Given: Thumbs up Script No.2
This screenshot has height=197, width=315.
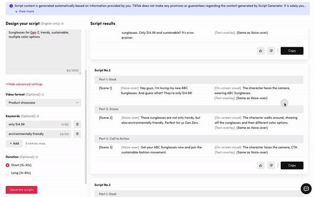Looking at the screenshot, I should (261, 165).
